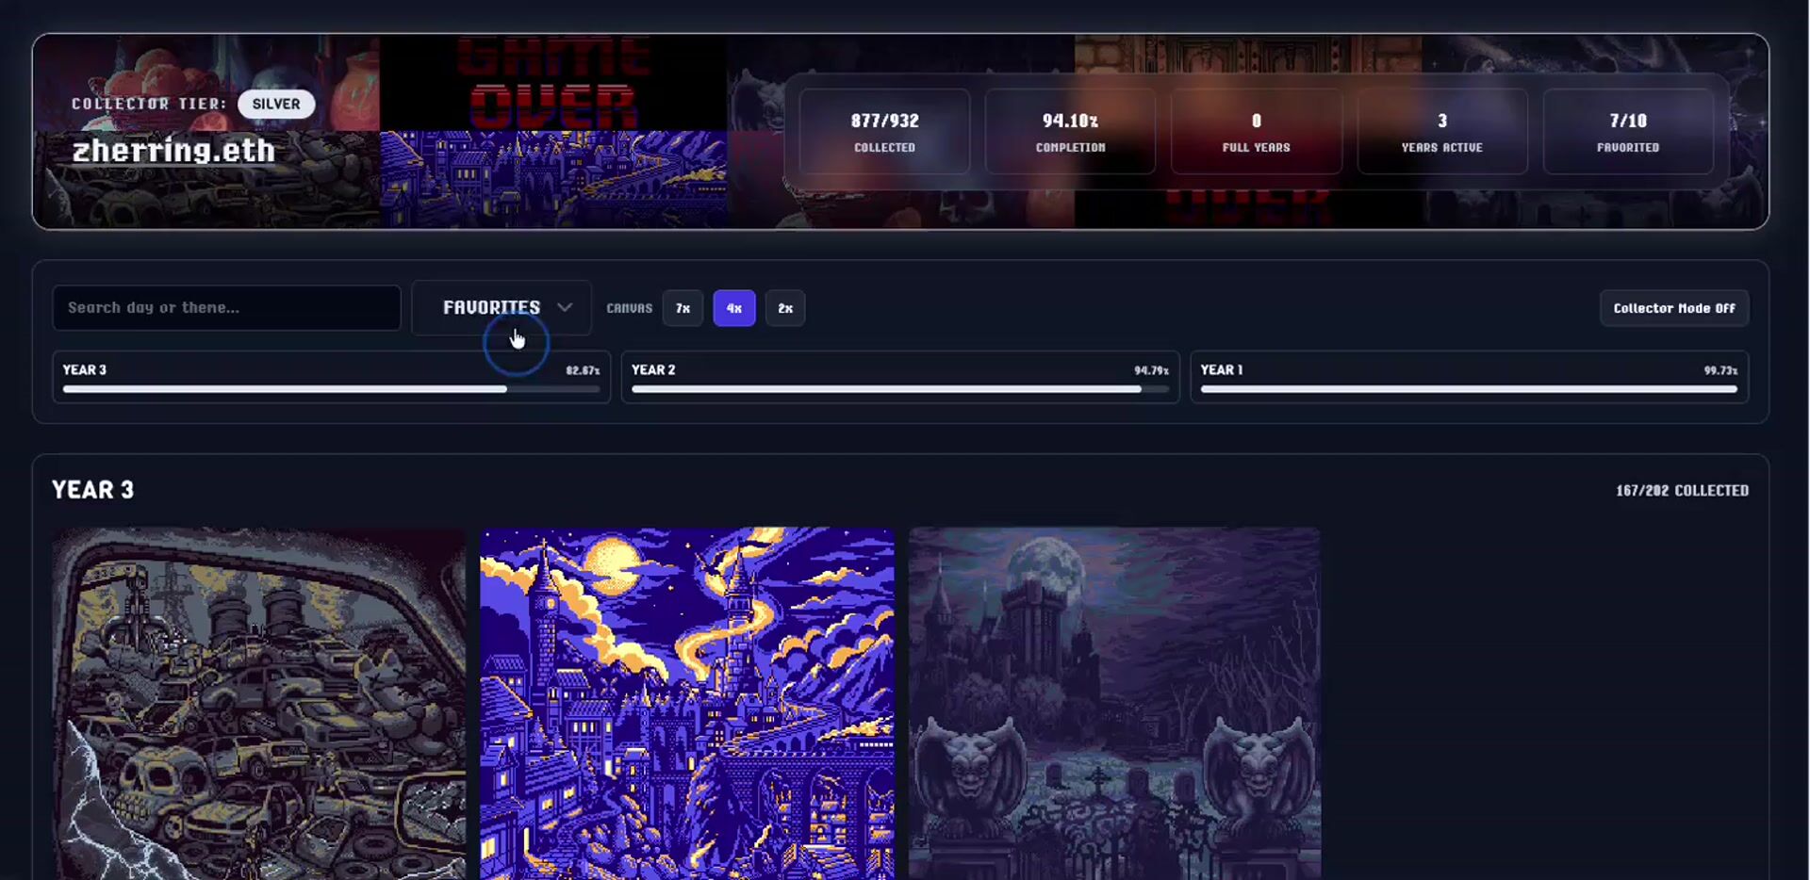This screenshot has width=1810, height=880.
Task: Toggle Collector Mode Off button
Action: point(1674,308)
